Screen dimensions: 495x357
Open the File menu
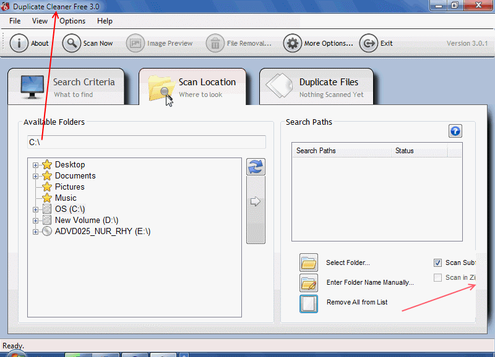(x=15, y=21)
